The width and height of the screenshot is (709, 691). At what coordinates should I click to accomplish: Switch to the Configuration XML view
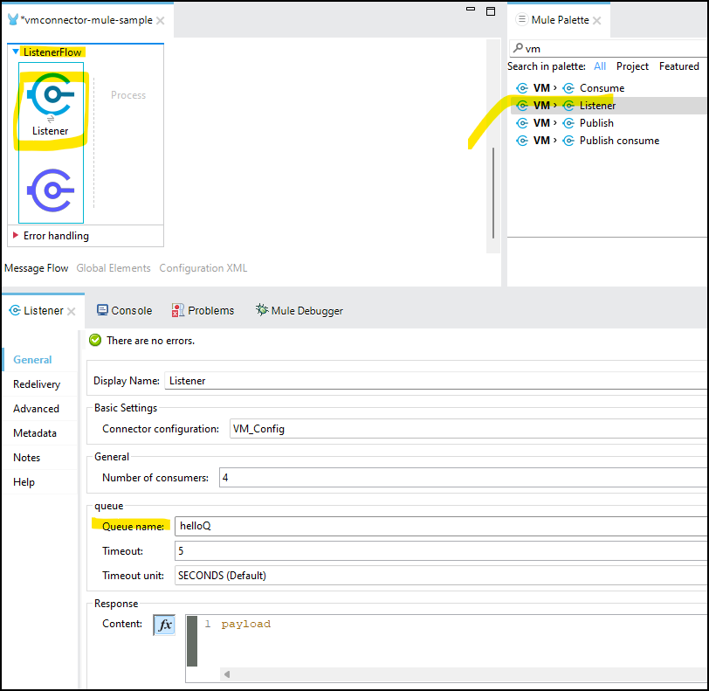click(x=203, y=268)
